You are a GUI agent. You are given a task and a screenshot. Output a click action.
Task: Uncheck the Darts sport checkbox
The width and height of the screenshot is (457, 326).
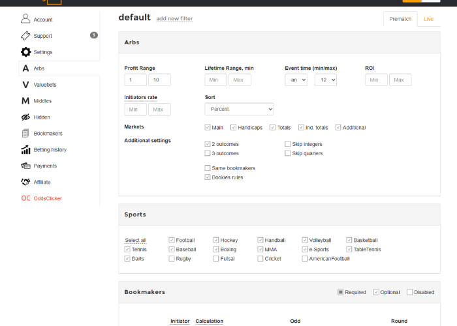click(127, 258)
